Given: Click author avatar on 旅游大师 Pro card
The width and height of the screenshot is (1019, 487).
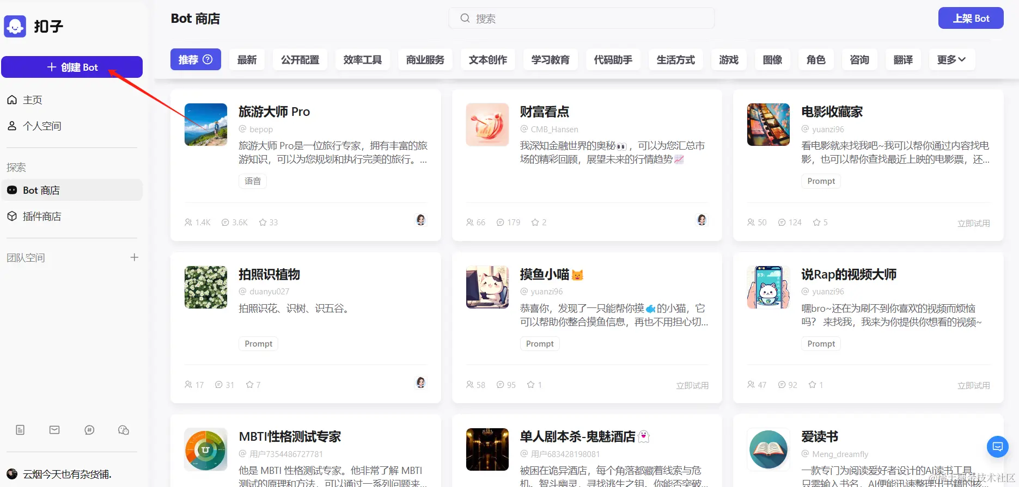Looking at the screenshot, I should coord(420,220).
